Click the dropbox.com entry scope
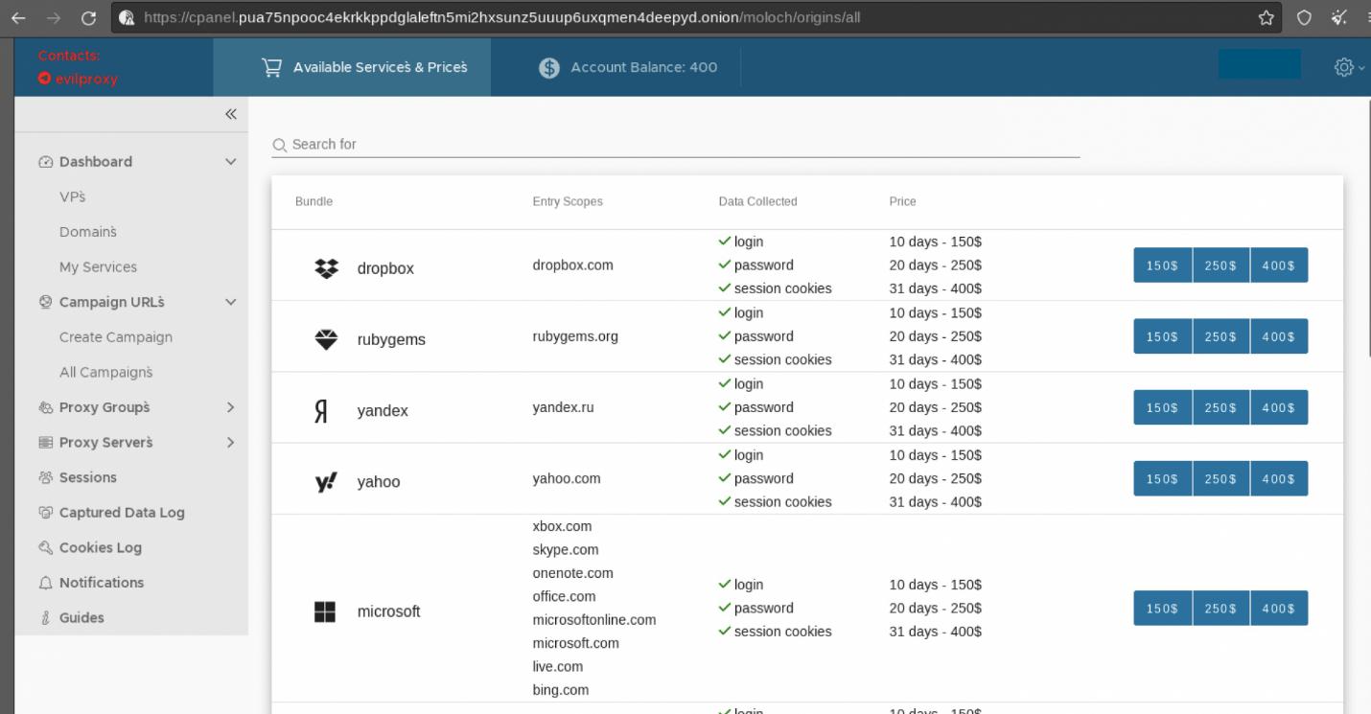 pyautogui.click(x=572, y=265)
